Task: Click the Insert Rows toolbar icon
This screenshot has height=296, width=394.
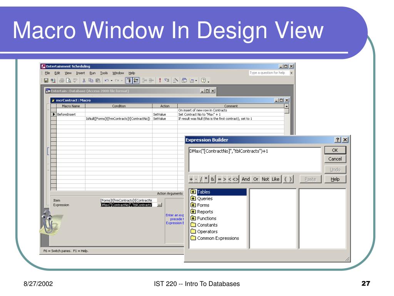Action: [144, 81]
